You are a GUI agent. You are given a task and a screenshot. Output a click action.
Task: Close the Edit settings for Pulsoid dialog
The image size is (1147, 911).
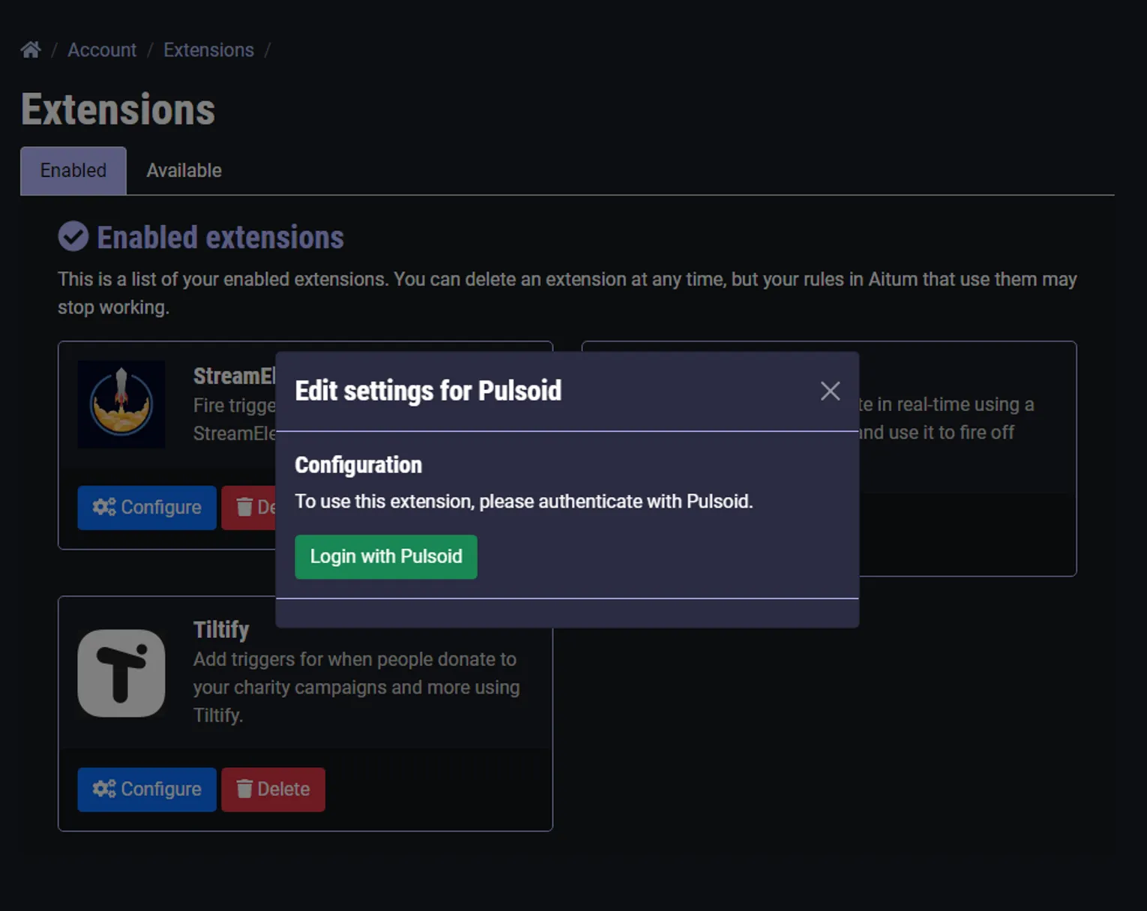click(830, 391)
